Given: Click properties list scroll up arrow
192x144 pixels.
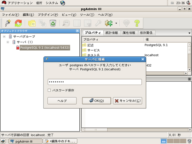Looking at the screenshot, I should pos(189,44).
